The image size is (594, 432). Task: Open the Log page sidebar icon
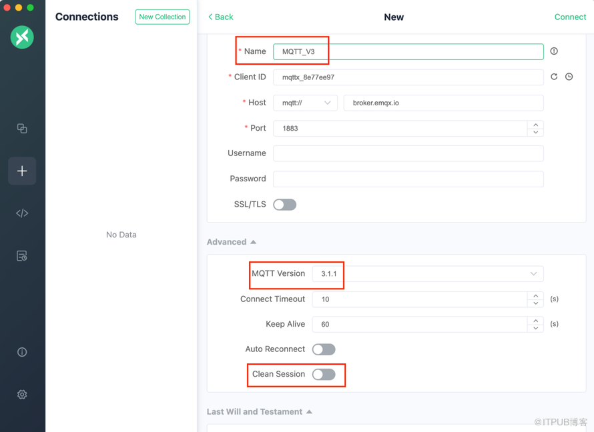tap(22, 256)
